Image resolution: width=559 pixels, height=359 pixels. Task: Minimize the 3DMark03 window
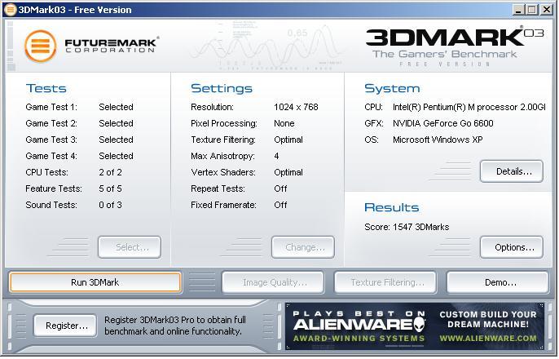(x=518, y=10)
